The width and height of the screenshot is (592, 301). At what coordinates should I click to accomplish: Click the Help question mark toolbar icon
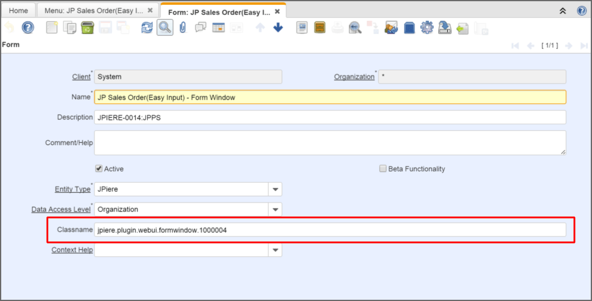point(28,27)
